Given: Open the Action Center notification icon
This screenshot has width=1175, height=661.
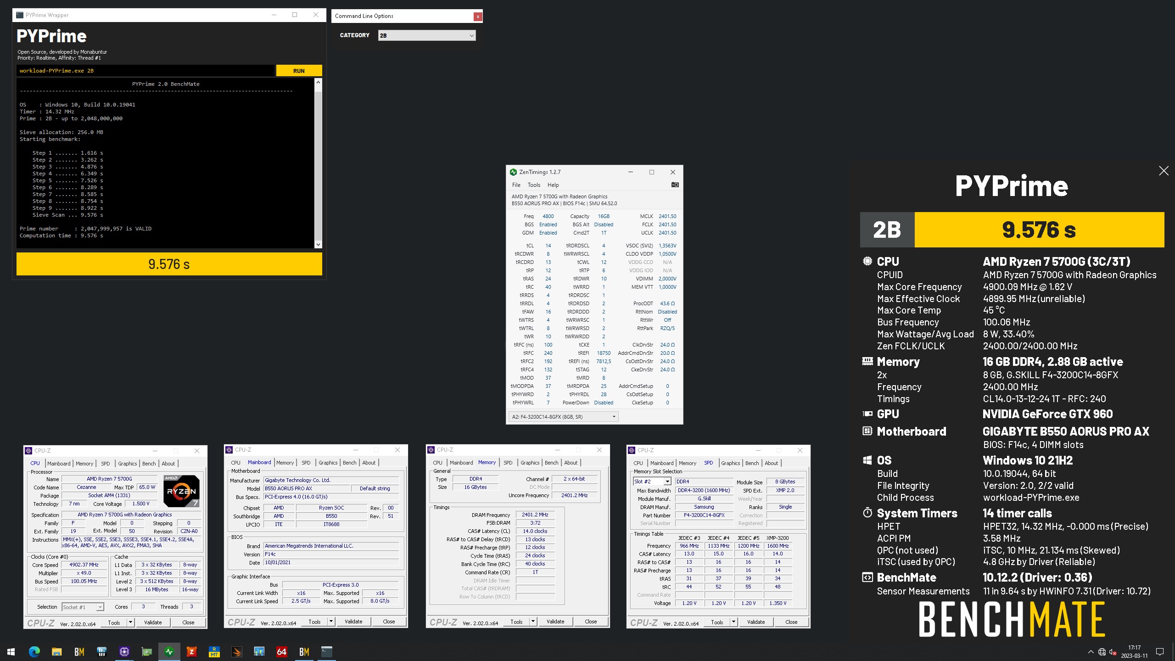Looking at the screenshot, I should point(1160,652).
